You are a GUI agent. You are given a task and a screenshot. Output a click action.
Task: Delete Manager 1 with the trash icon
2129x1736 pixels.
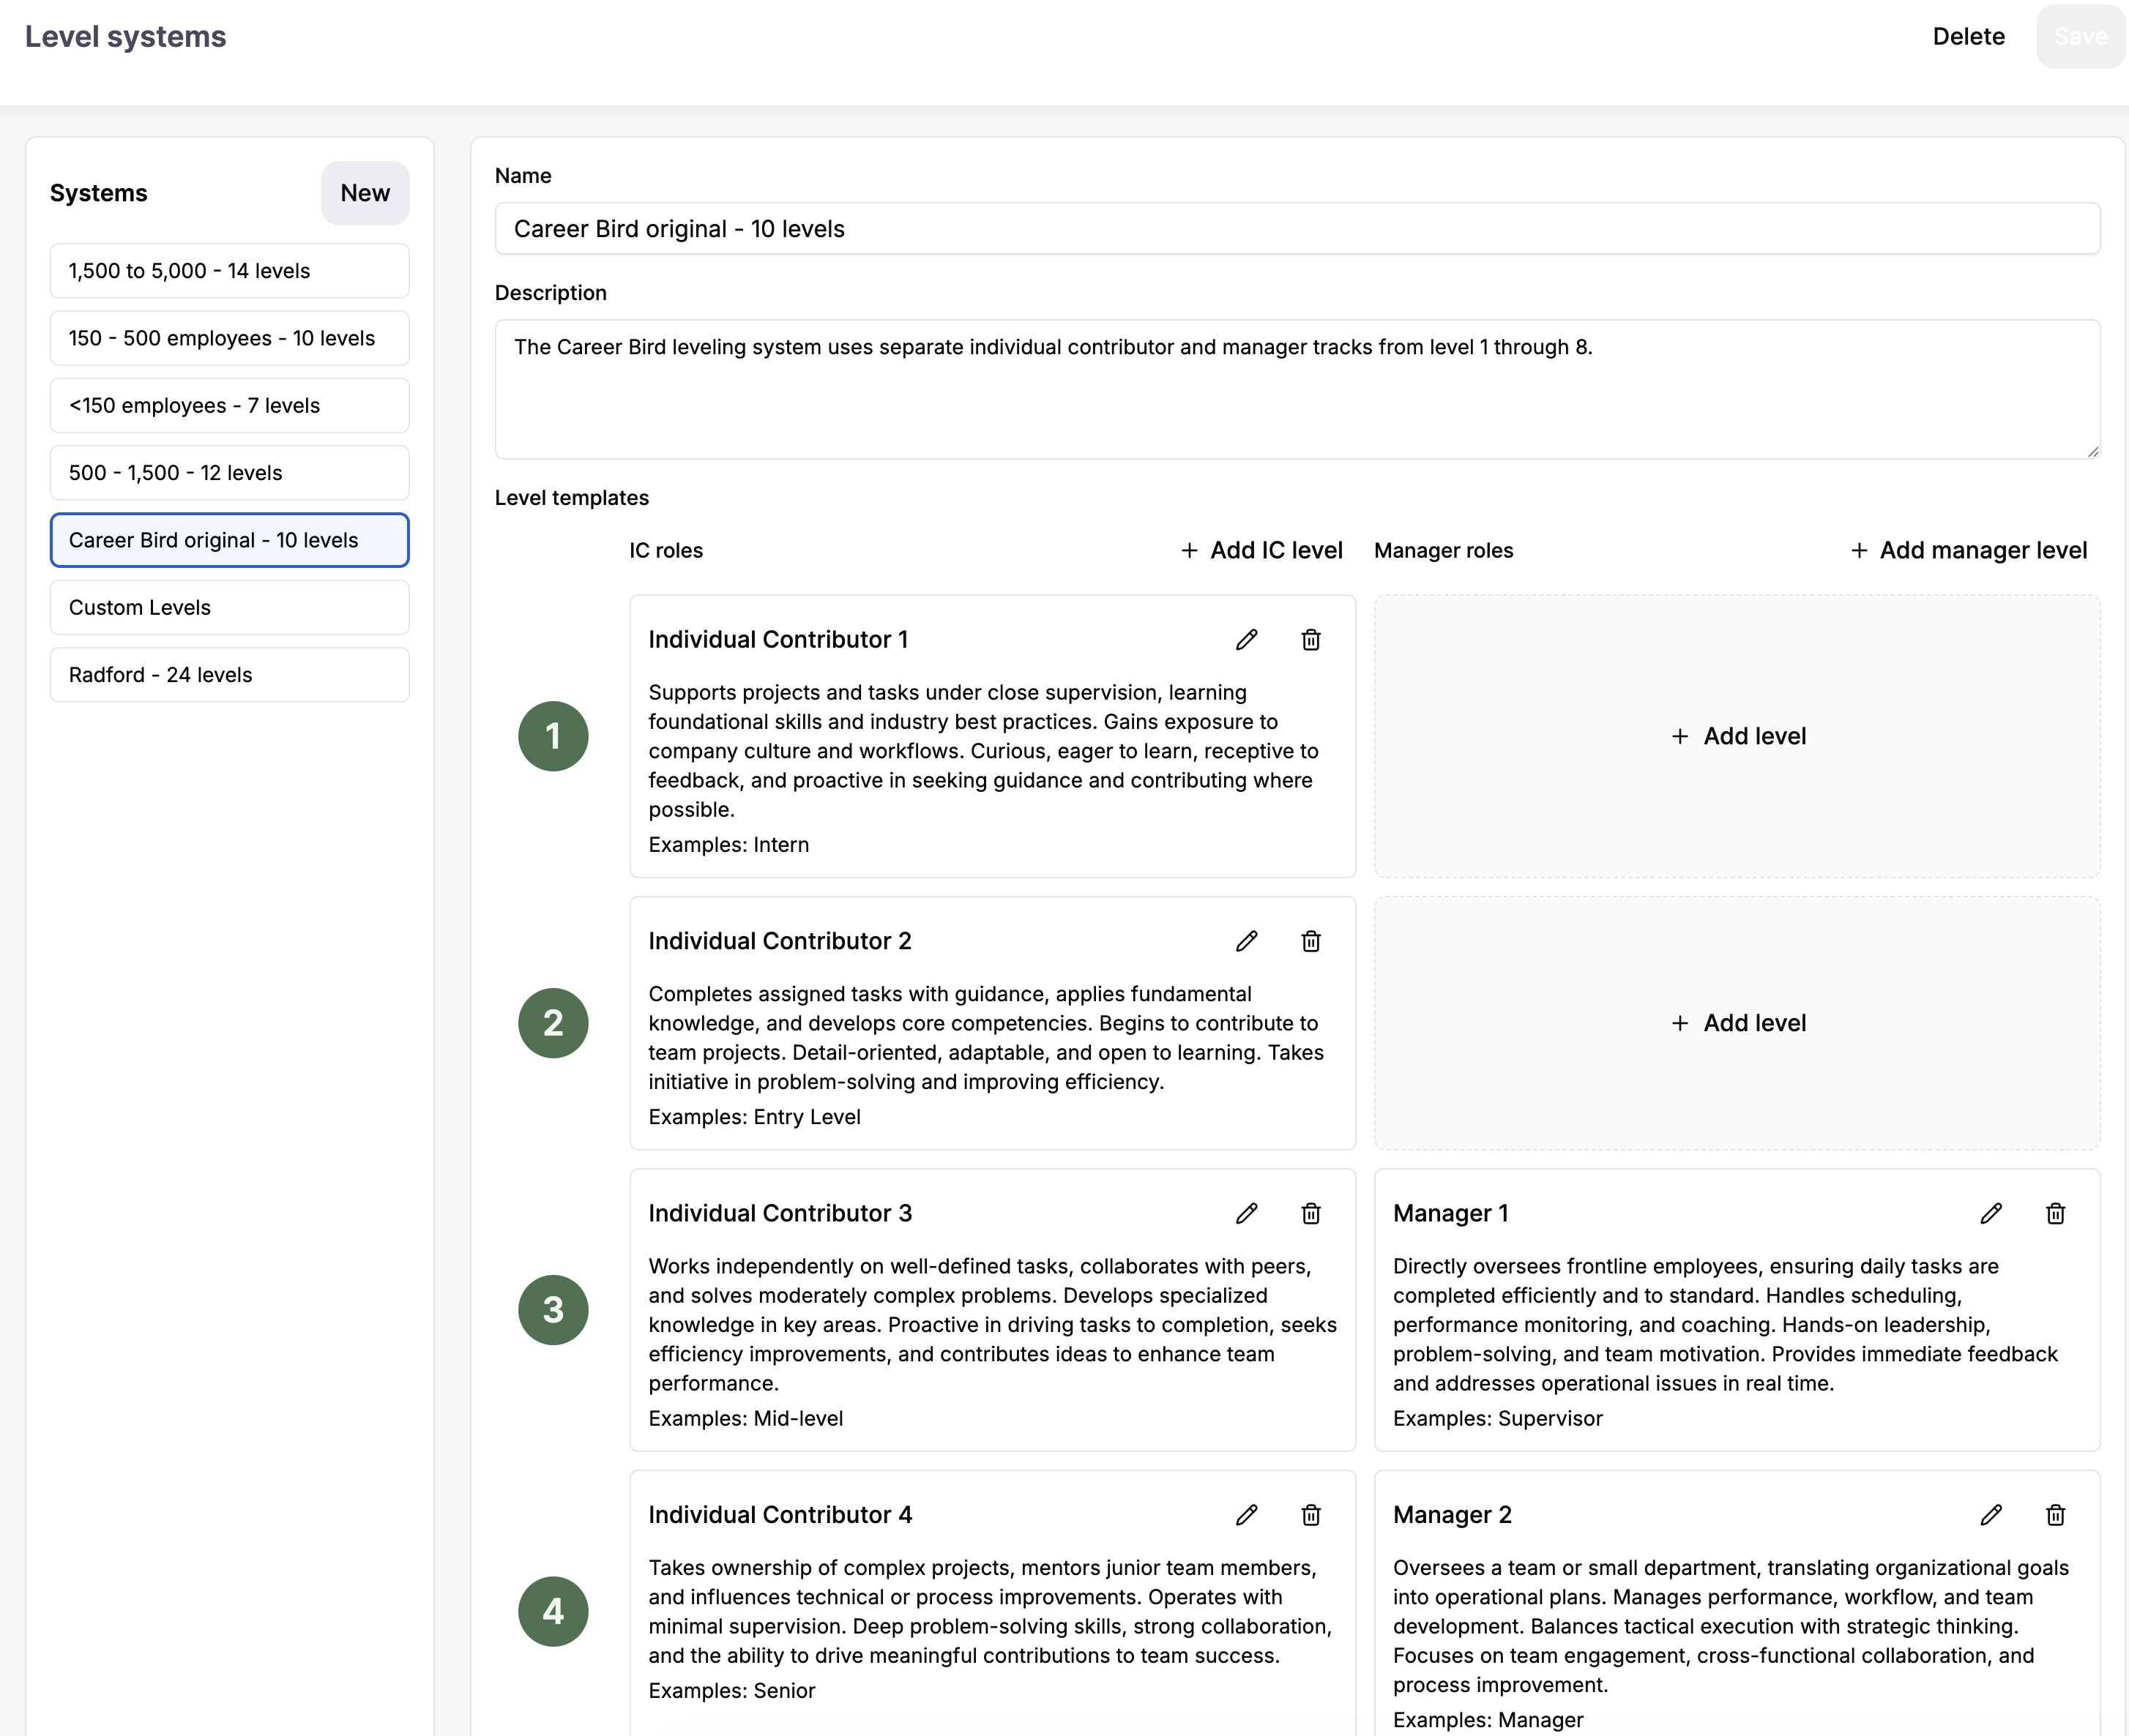point(2056,1213)
